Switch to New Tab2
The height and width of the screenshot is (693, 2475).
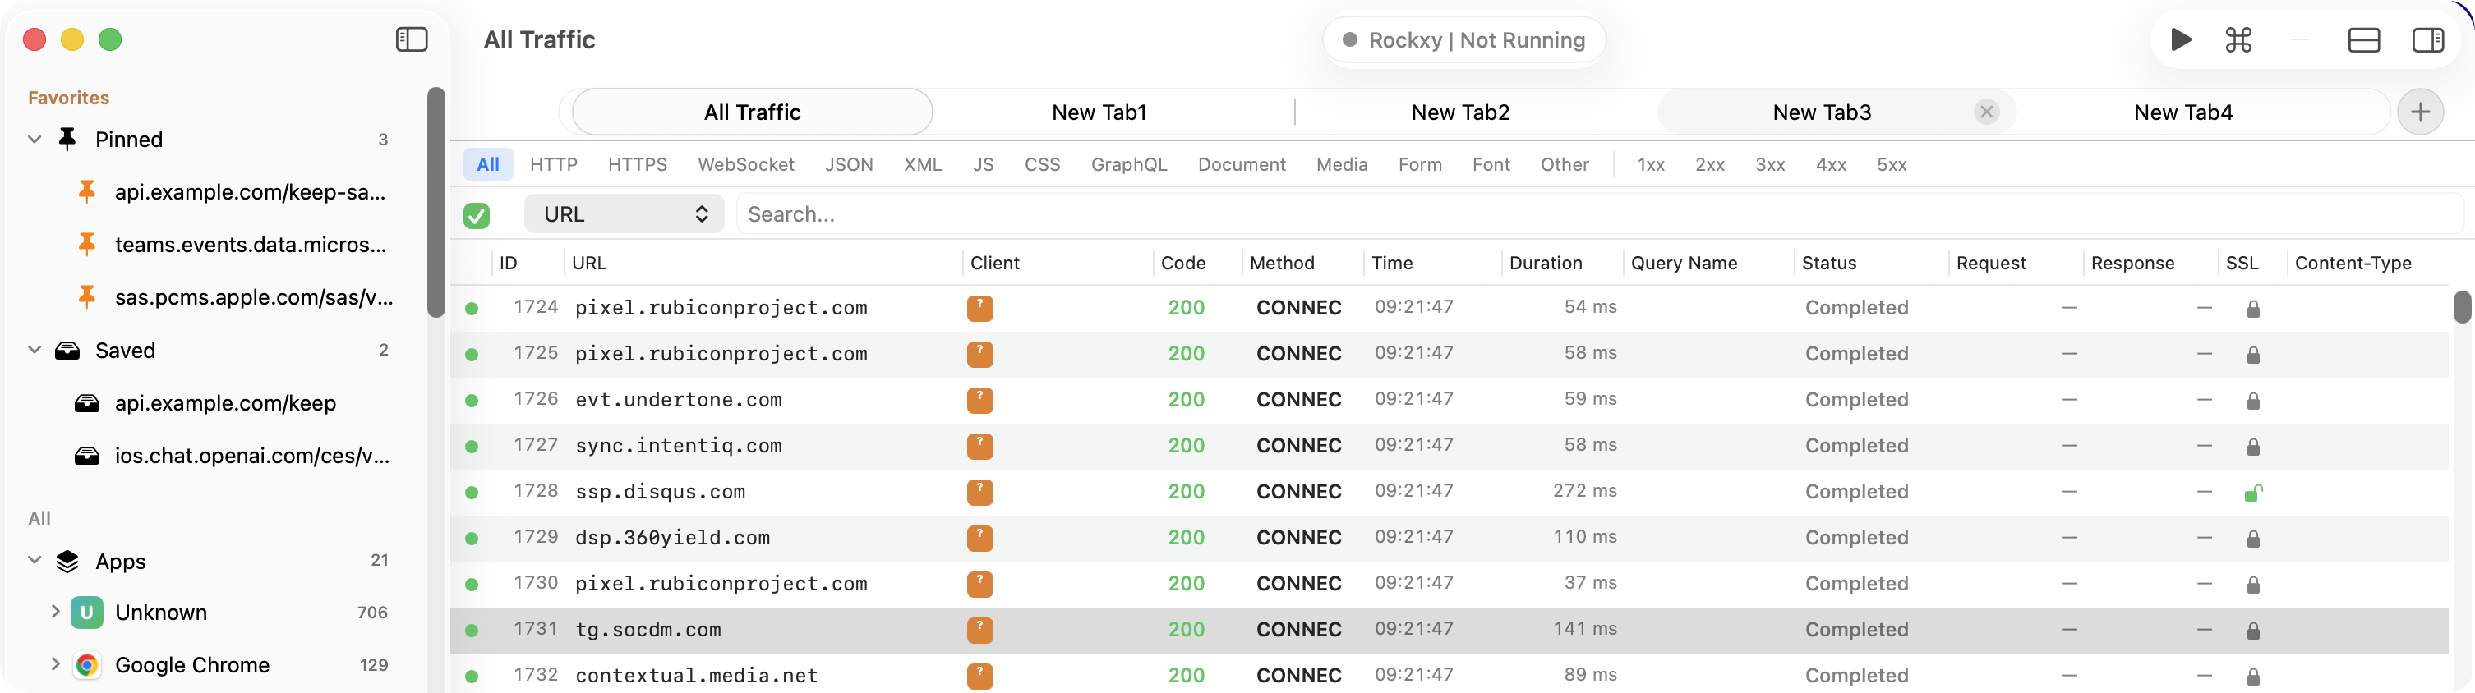1460,112
